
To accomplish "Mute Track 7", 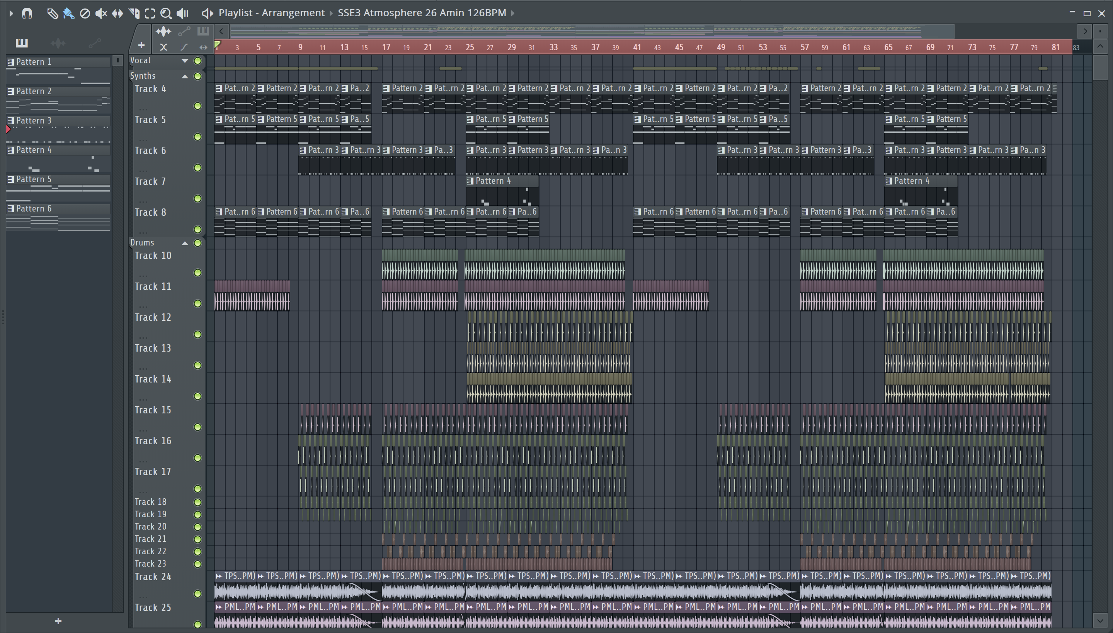I will point(197,199).
